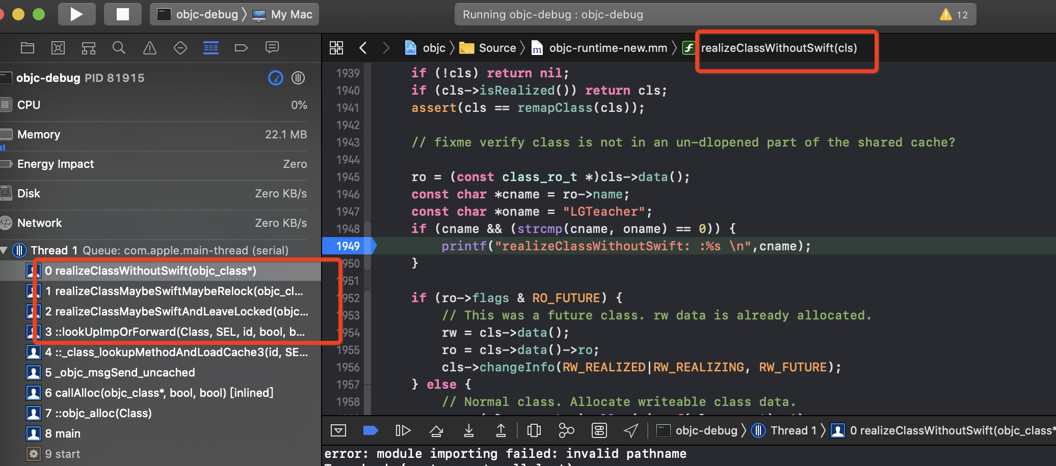
Task: Open the objc project breadcrumb
Action: coord(425,48)
